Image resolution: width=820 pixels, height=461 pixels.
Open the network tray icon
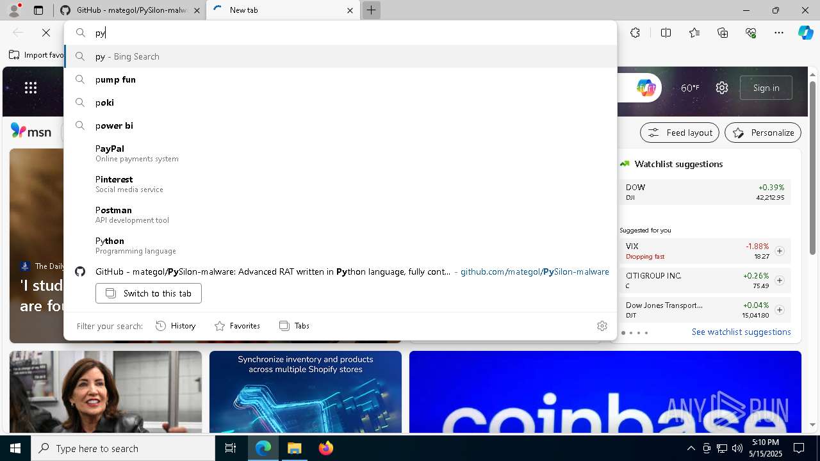(x=722, y=448)
